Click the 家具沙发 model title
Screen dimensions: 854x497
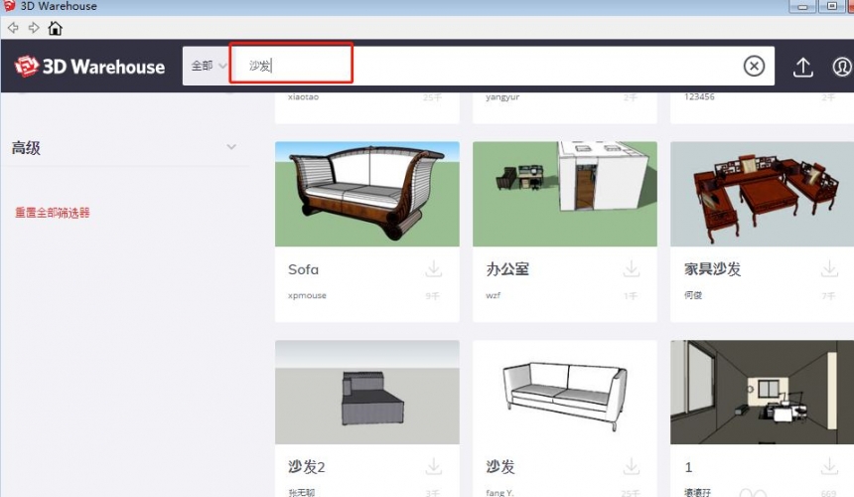pyautogui.click(x=712, y=269)
